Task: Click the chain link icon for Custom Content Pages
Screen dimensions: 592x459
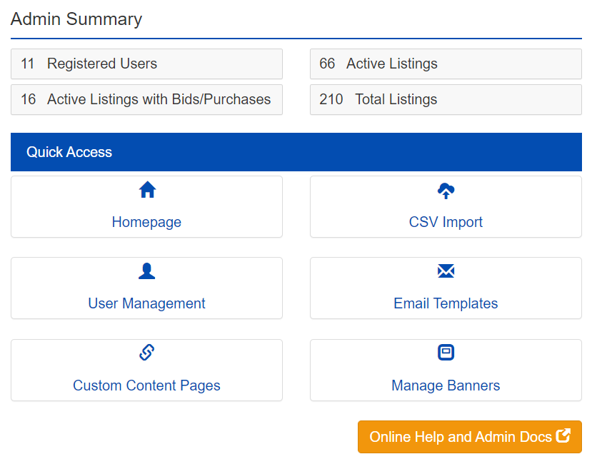Action: pyautogui.click(x=147, y=353)
